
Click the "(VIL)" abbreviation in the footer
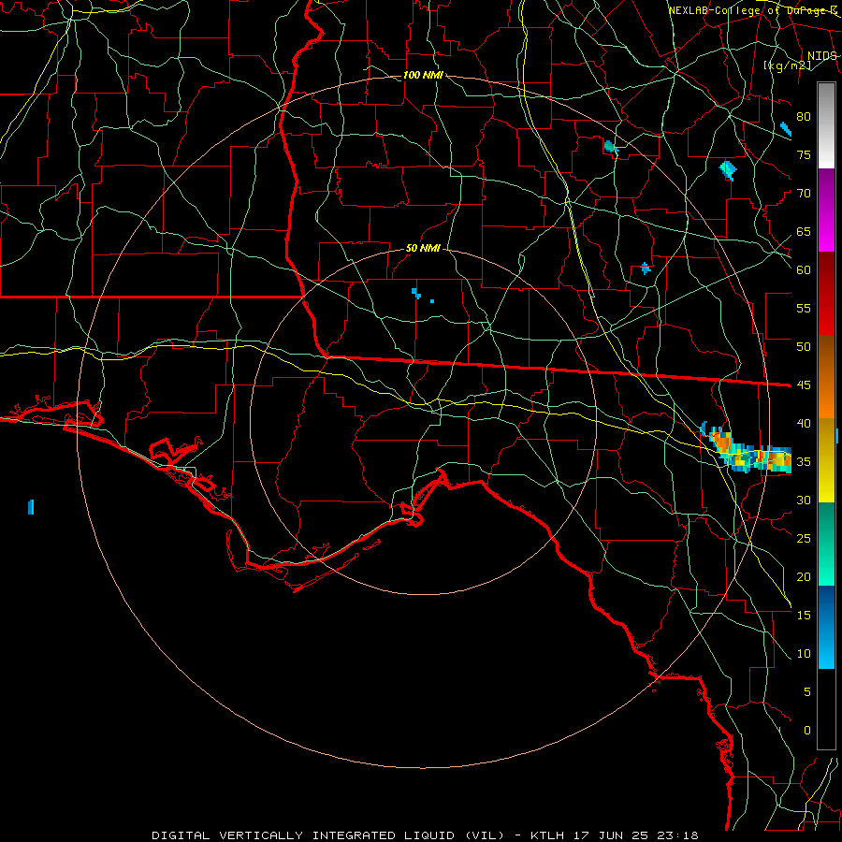(485, 835)
